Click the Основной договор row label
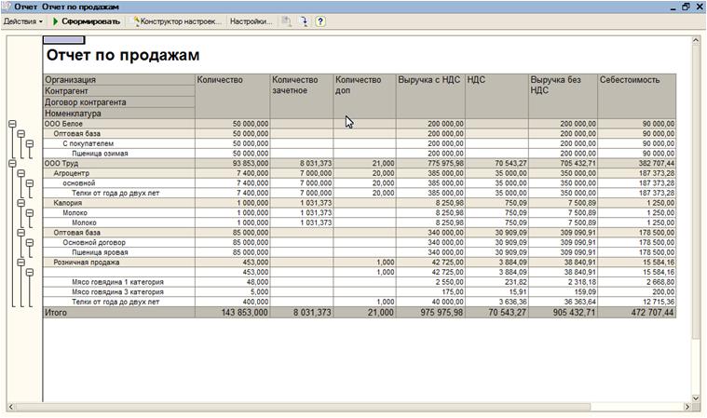707x418 pixels. coord(94,243)
